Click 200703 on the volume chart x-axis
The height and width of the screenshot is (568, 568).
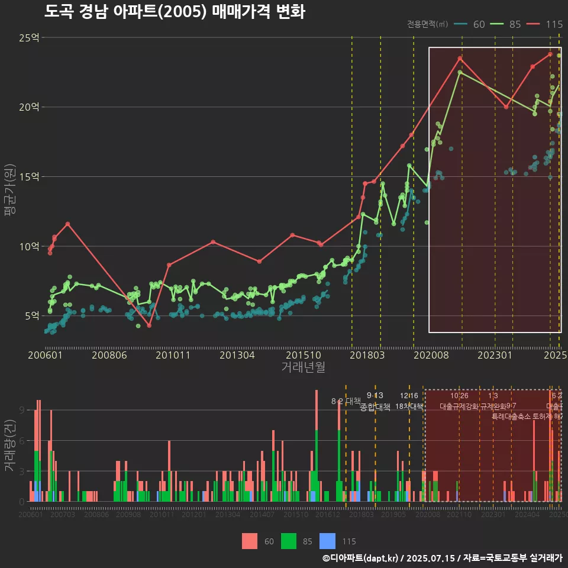point(63,514)
